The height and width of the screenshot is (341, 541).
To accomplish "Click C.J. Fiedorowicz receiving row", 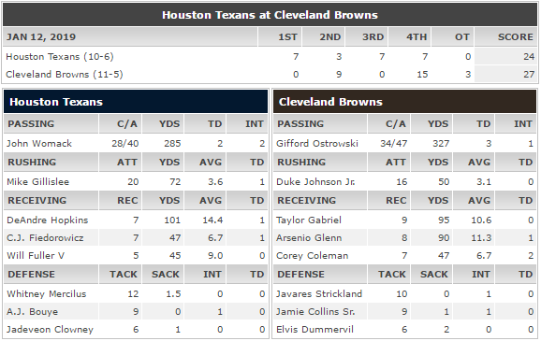I will [x=136, y=237].
